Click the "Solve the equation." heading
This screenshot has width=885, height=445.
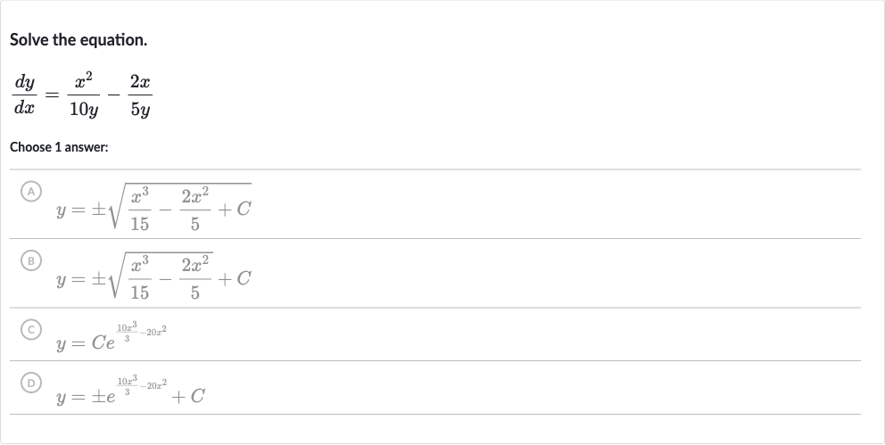(79, 40)
